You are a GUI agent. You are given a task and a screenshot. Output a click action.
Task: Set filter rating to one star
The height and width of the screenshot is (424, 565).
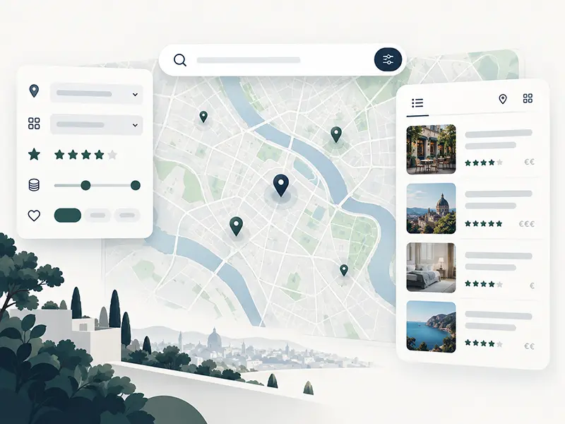pyautogui.click(x=59, y=155)
